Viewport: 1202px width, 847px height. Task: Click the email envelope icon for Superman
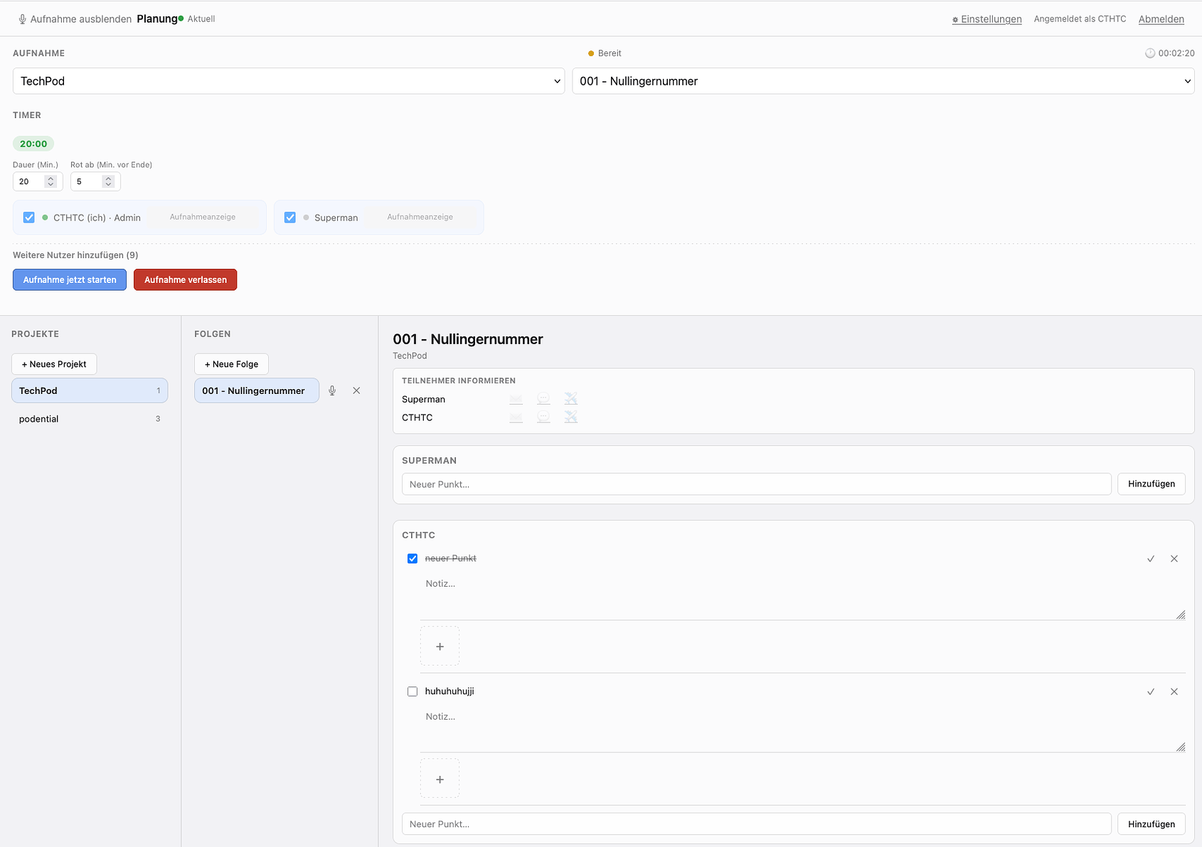pyautogui.click(x=516, y=399)
